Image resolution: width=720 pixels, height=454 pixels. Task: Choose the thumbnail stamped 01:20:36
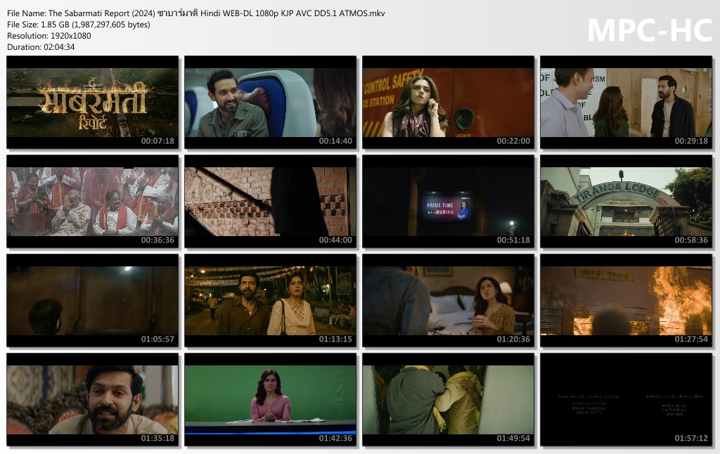point(448,300)
